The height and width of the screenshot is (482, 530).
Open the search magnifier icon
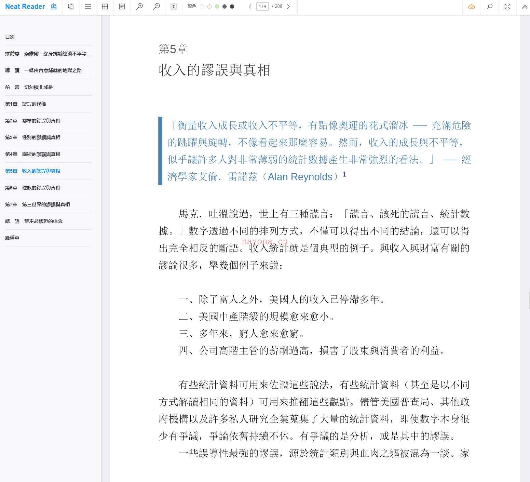click(490, 6)
